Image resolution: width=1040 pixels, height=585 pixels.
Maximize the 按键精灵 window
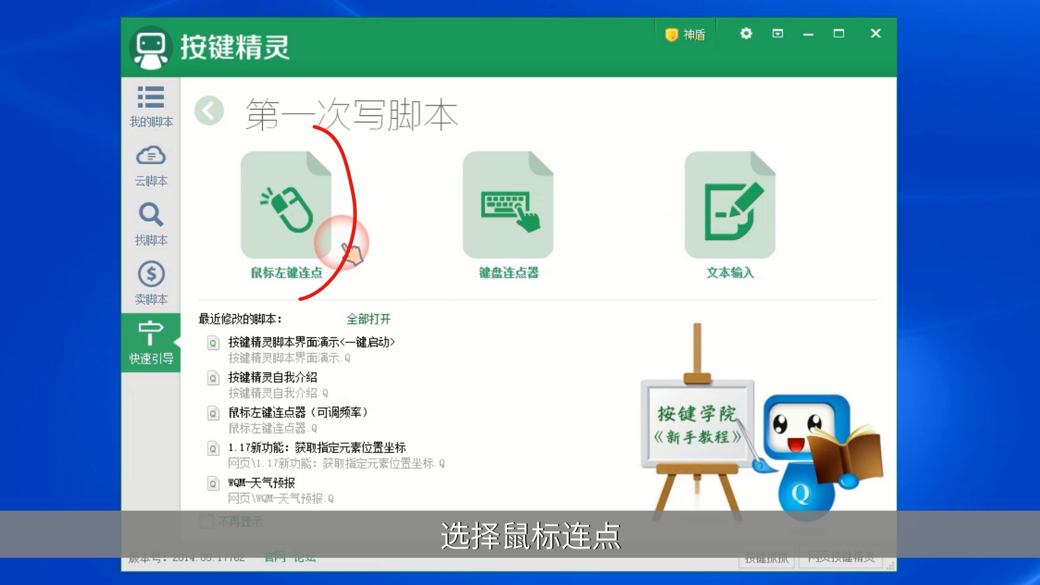coord(838,34)
